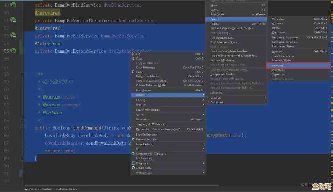Toggle Field Watchpoint from context menu
Viewport: 333px width, 192px height.
tap(151, 124)
